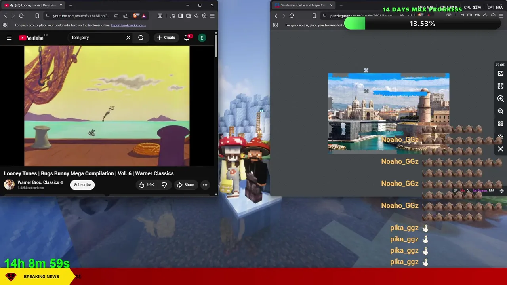Open tab search icon in YouTube window toolbar
Screen dimensions: 507x285
point(160,16)
